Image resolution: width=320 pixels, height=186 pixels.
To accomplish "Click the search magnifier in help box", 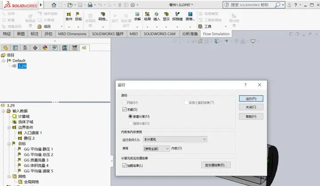I will [277, 5].
